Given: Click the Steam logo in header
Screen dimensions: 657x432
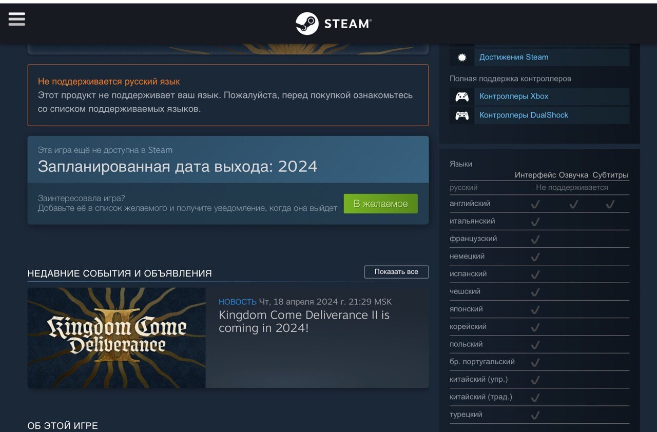Looking at the screenshot, I should coord(334,24).
